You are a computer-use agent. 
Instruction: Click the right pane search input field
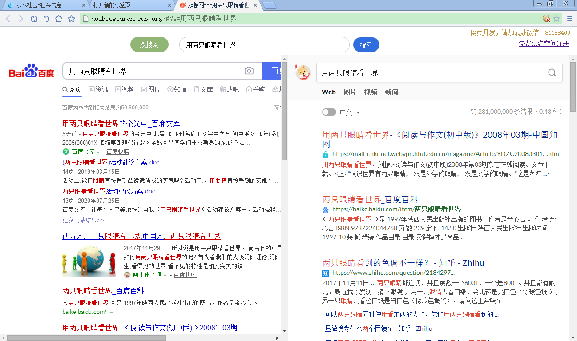coord(439,73)
